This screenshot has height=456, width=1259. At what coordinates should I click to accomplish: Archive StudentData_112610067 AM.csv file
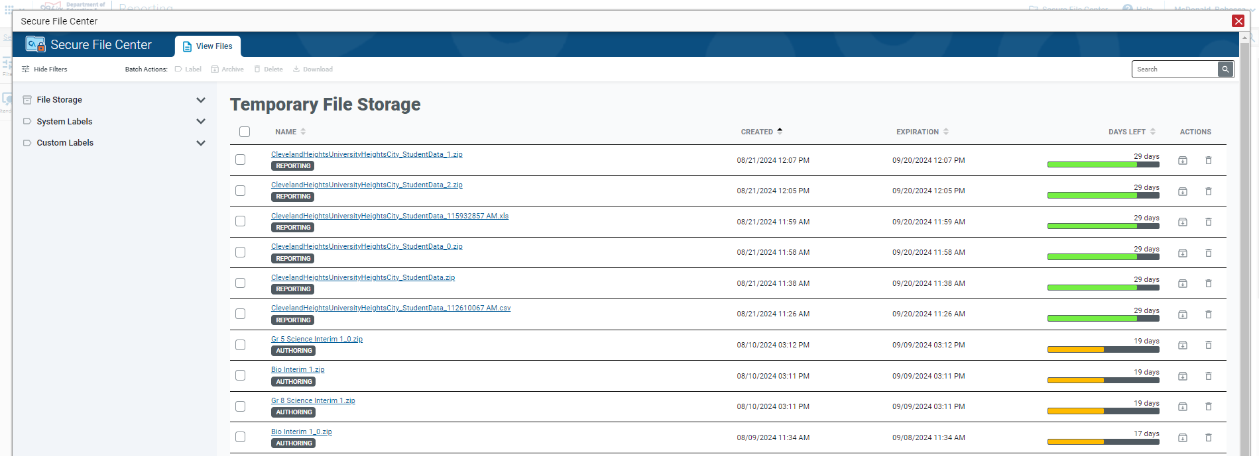coord(1183,314)
